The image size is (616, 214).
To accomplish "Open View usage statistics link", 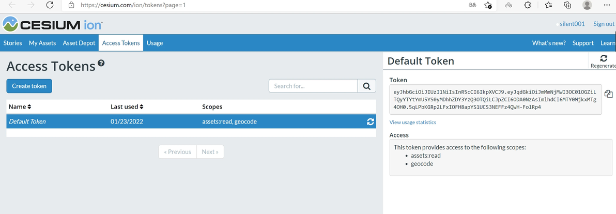I will 412,123.
